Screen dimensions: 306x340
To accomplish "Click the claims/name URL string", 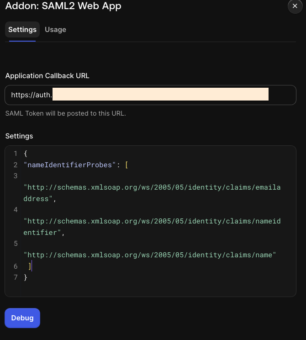I will (150, 255).
